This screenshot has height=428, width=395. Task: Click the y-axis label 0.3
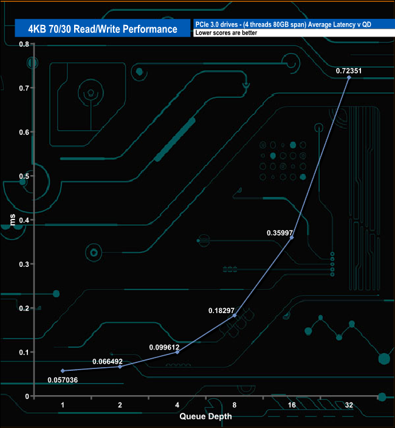(x=24, y=264)
